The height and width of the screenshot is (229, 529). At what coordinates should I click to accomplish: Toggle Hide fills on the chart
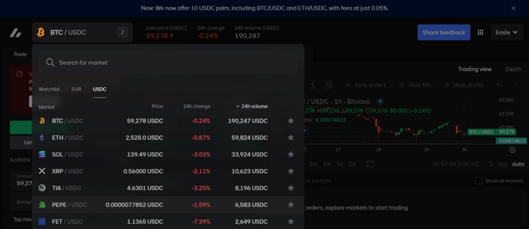pos(415,85)
